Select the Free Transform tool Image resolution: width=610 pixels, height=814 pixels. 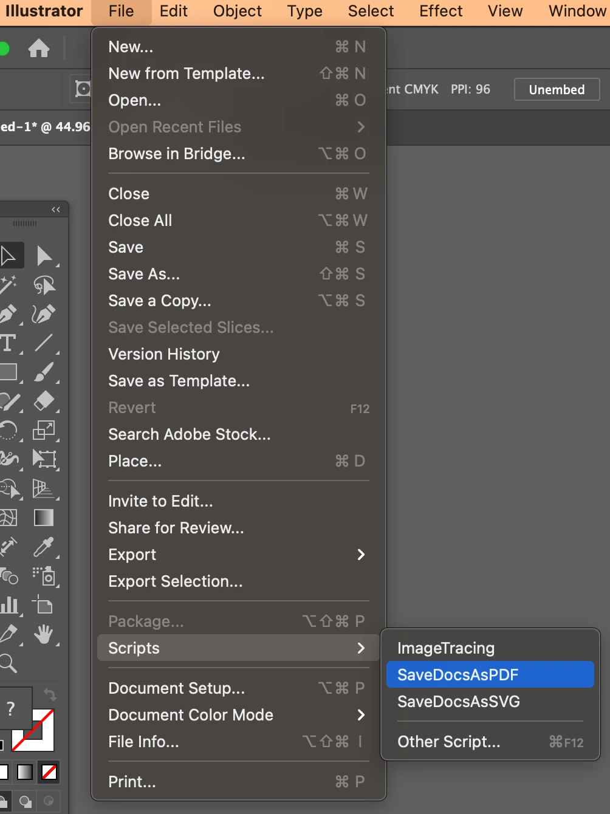coord(44,459)
